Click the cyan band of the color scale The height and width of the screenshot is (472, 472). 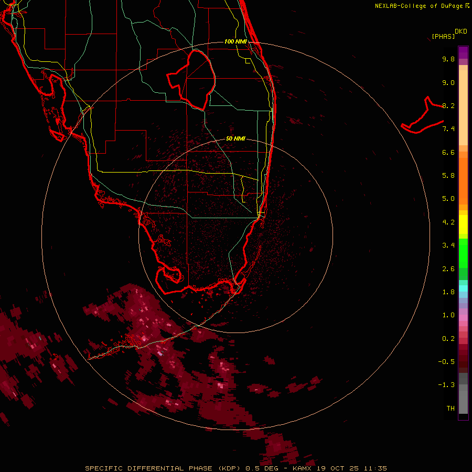coord(463,288)
